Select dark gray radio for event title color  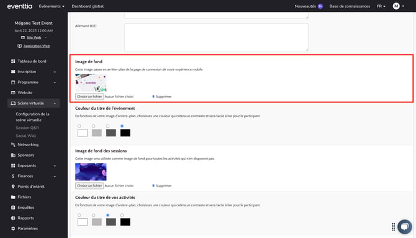107,126
